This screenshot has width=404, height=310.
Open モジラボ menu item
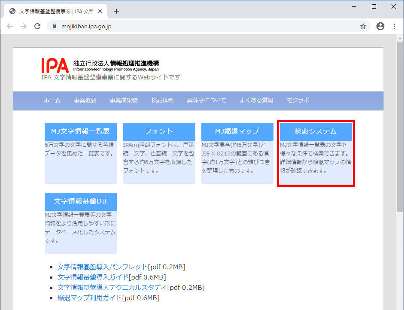298,100
